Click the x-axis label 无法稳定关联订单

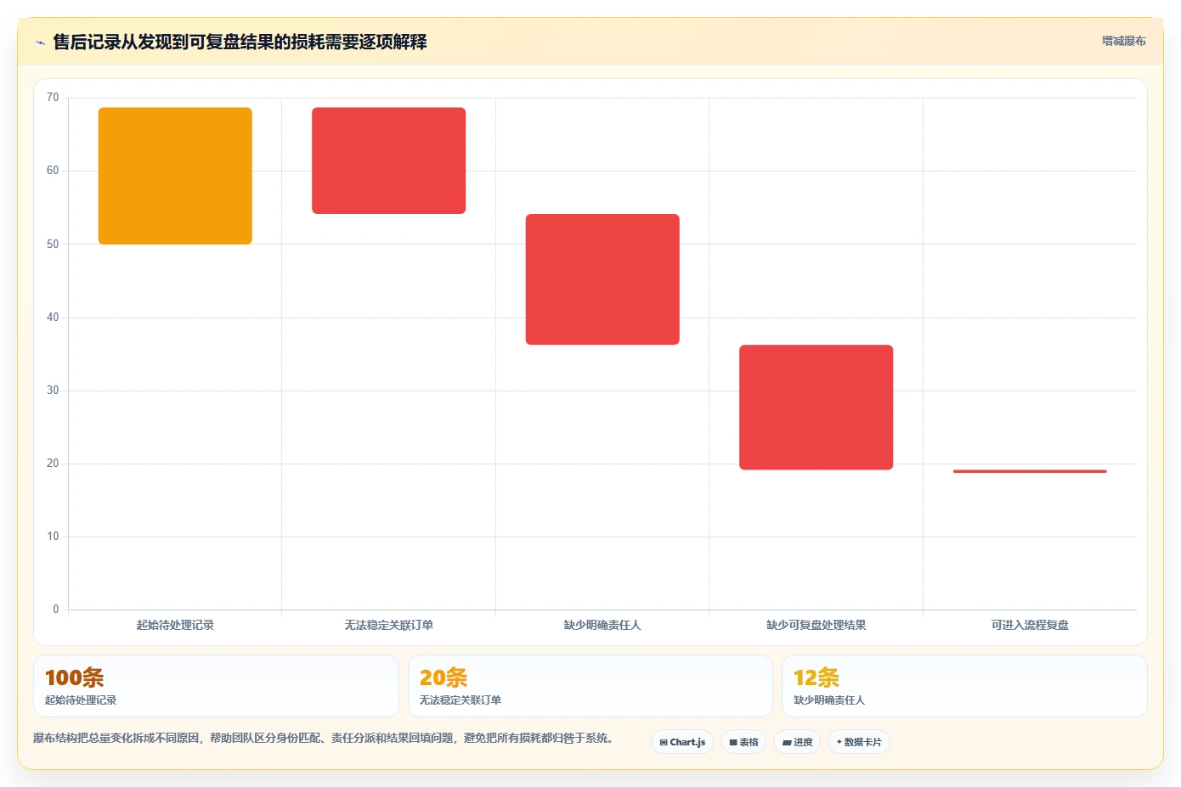(388, 625)
